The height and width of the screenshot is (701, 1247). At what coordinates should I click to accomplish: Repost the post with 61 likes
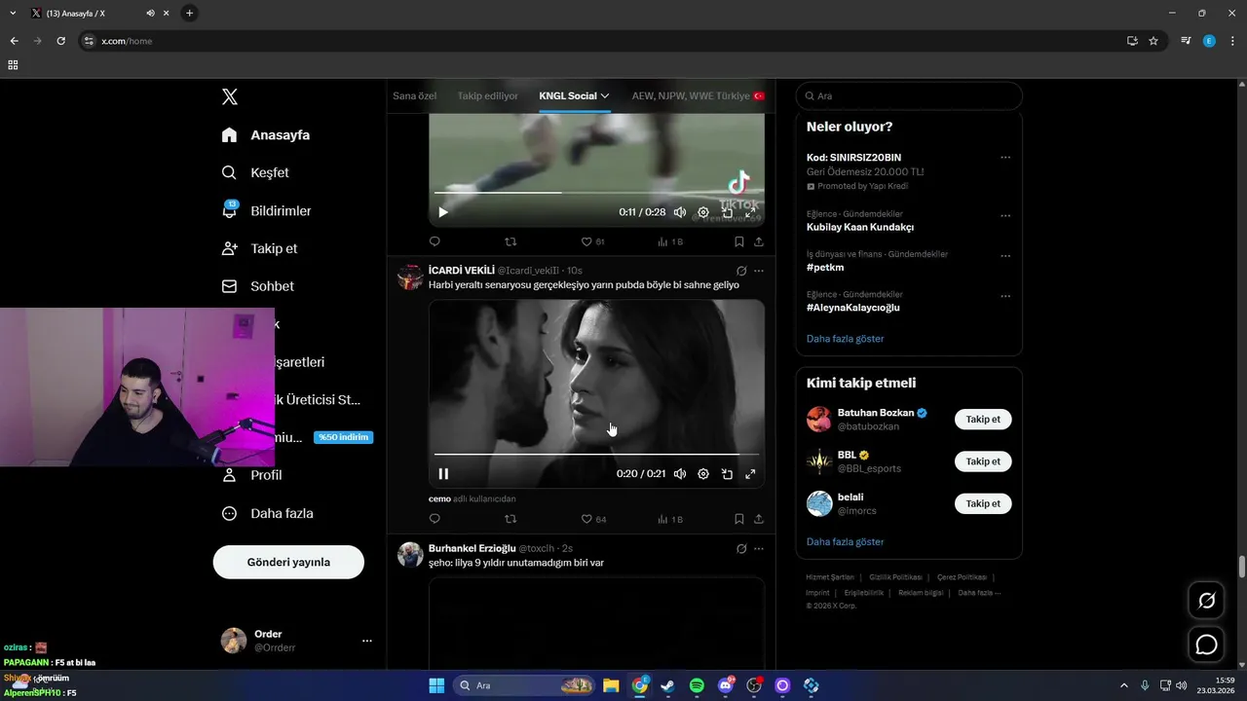pos(510,241)
